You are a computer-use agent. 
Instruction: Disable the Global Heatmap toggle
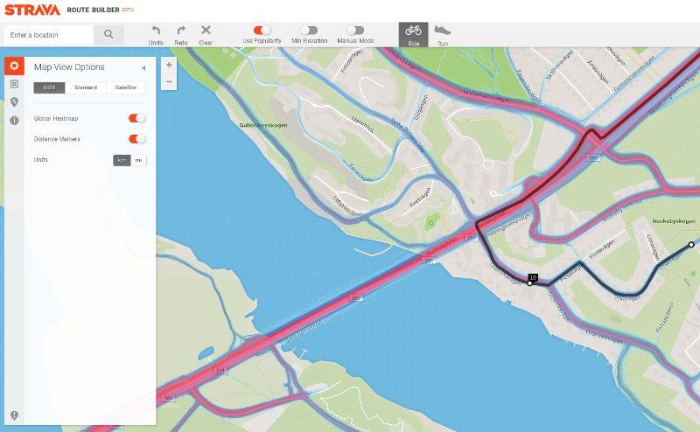[137, 118]
